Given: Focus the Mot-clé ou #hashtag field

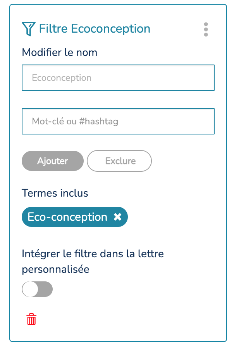Looking at the screenshot, I should [x=118, y=121].
